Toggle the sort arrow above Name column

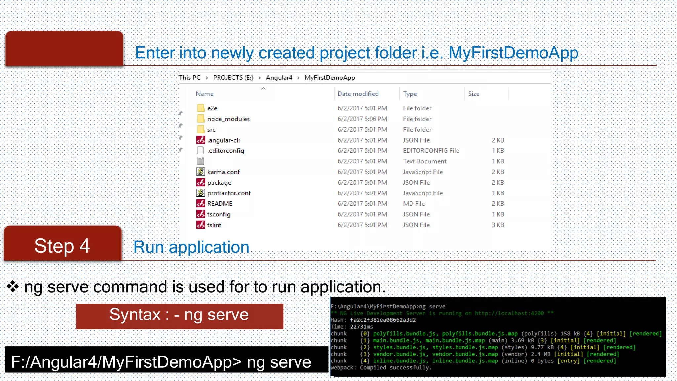tap(263, 88)
